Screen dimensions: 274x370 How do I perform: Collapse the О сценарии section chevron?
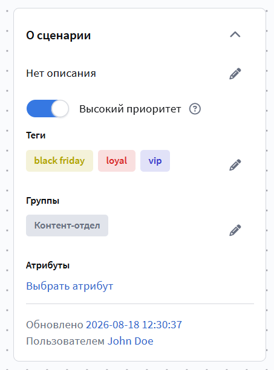coord(235,35)
